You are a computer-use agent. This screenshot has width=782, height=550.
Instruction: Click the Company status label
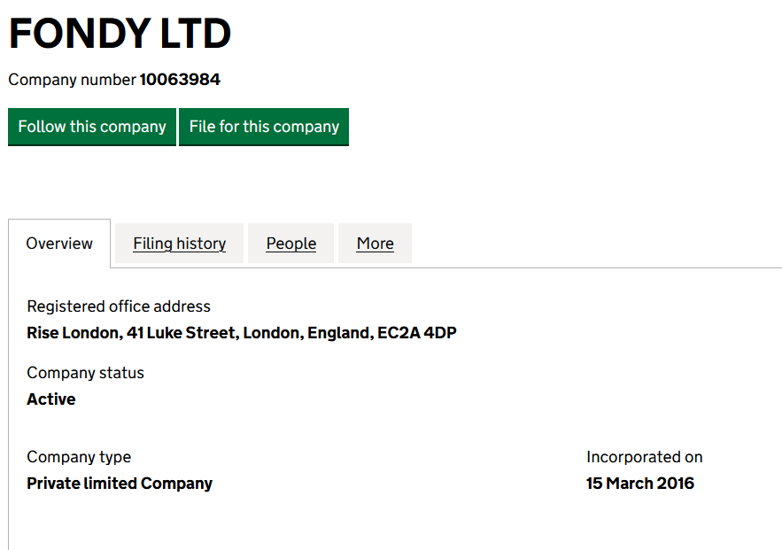tap(85, 373)
